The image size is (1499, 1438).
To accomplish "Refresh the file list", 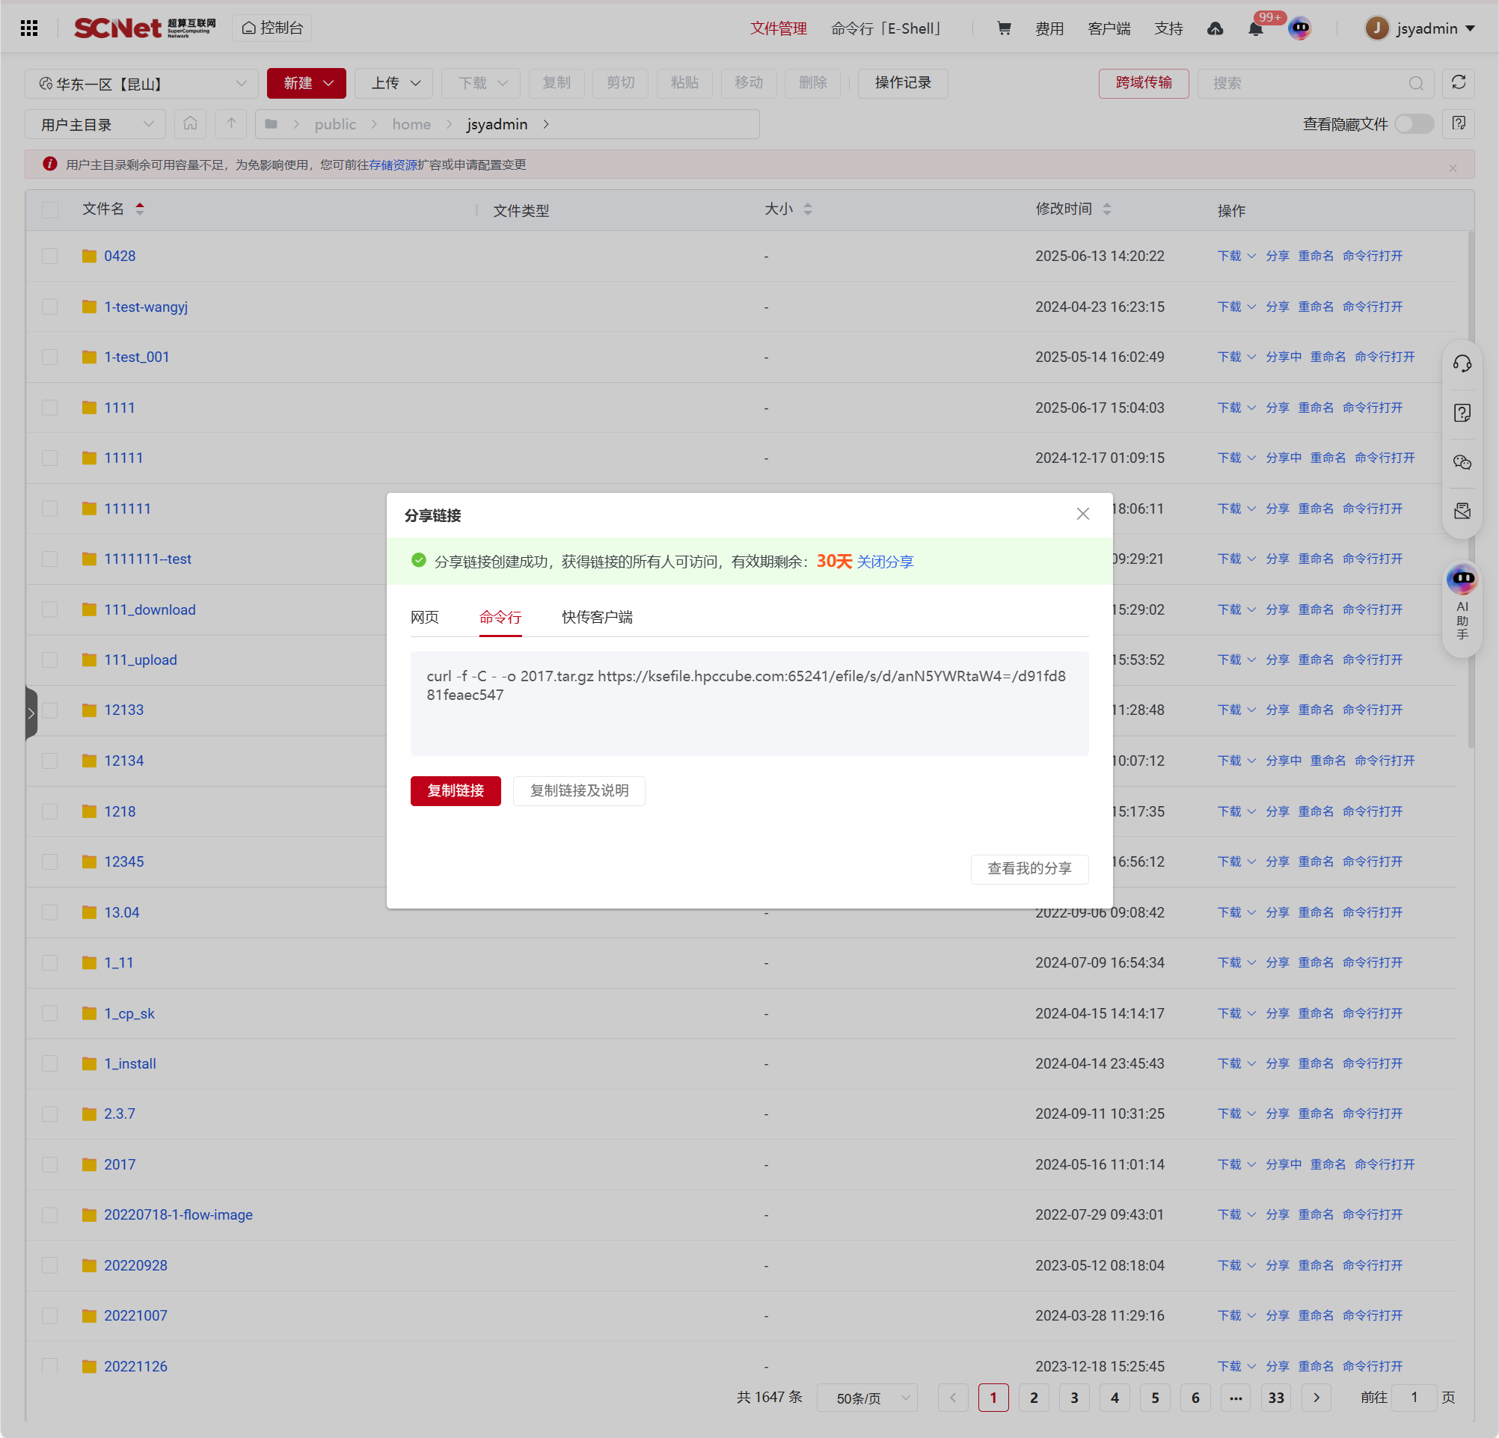I will coord(1458,82).
